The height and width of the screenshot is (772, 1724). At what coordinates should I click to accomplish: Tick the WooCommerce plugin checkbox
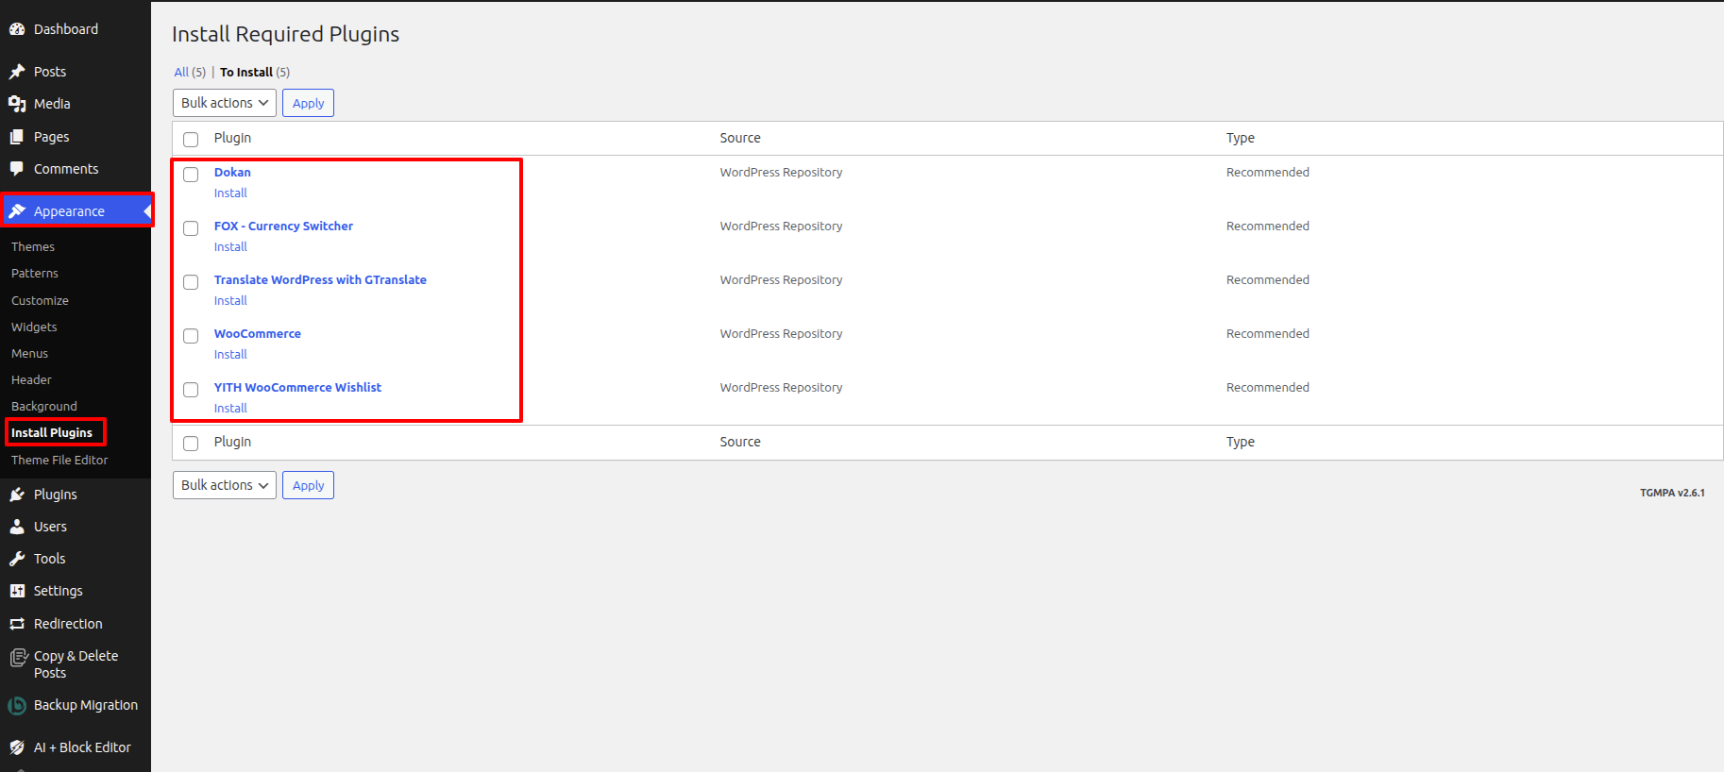(191, 336)
